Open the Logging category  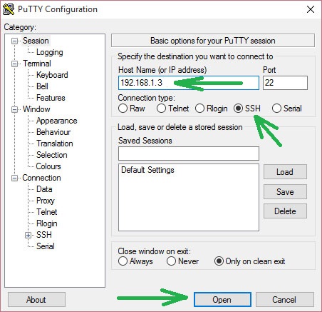(50, 52)
